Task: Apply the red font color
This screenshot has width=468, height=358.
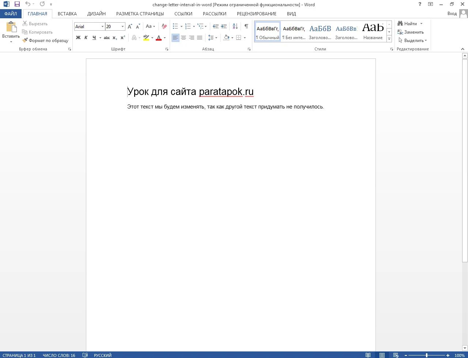Action: pos(159,38)
